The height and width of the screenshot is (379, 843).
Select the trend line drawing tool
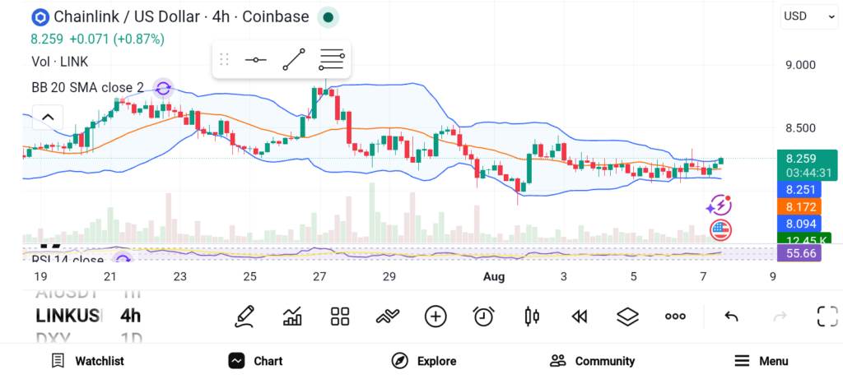(294, 59)
